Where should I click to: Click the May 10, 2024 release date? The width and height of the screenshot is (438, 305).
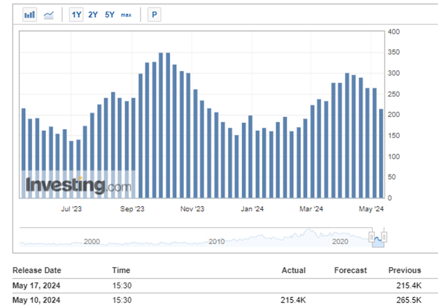pyautogui.click(x=36, y=300)
